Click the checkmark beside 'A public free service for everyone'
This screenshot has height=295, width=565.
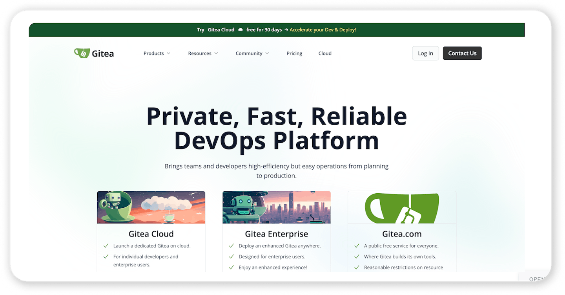click(357, 246)
